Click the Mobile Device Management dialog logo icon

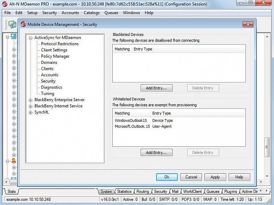pyautogui.click(x=23, y=24)
